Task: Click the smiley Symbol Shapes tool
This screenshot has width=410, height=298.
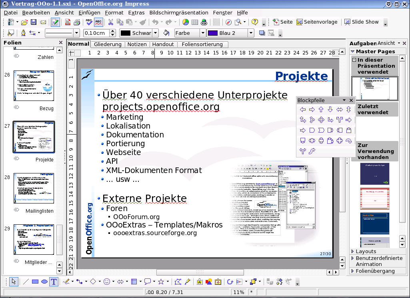Action: tap(107, 282)
